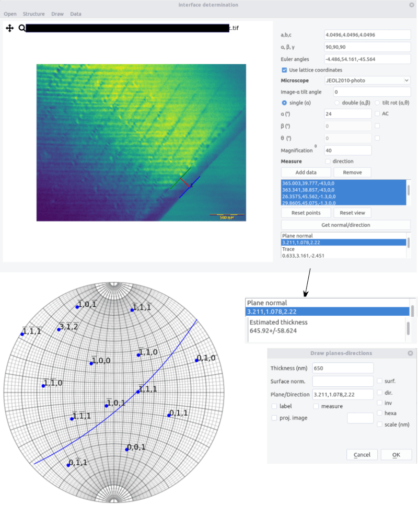418x505 pixels.
Task: Enable the inv checkbox
Action: click(x=379, y=403)
